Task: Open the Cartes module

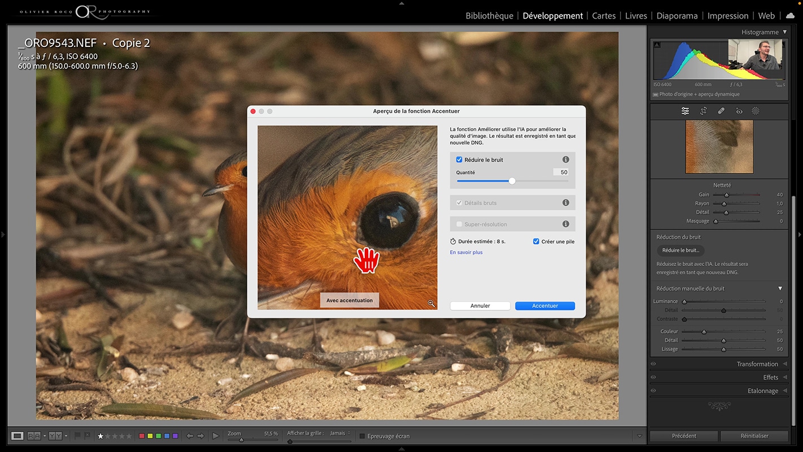Action: point(604,16)
